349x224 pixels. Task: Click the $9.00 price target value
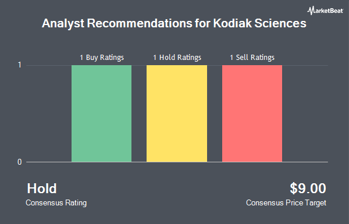tap(308, 189)
